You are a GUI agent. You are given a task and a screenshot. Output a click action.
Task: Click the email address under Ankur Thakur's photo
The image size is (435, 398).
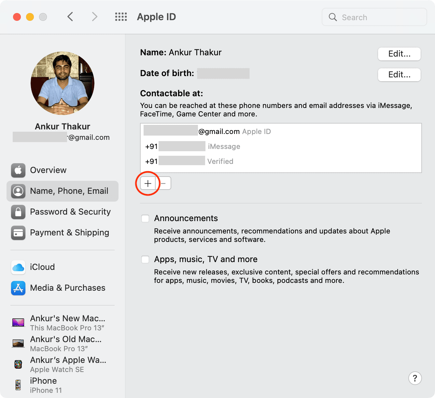[61, 137]
